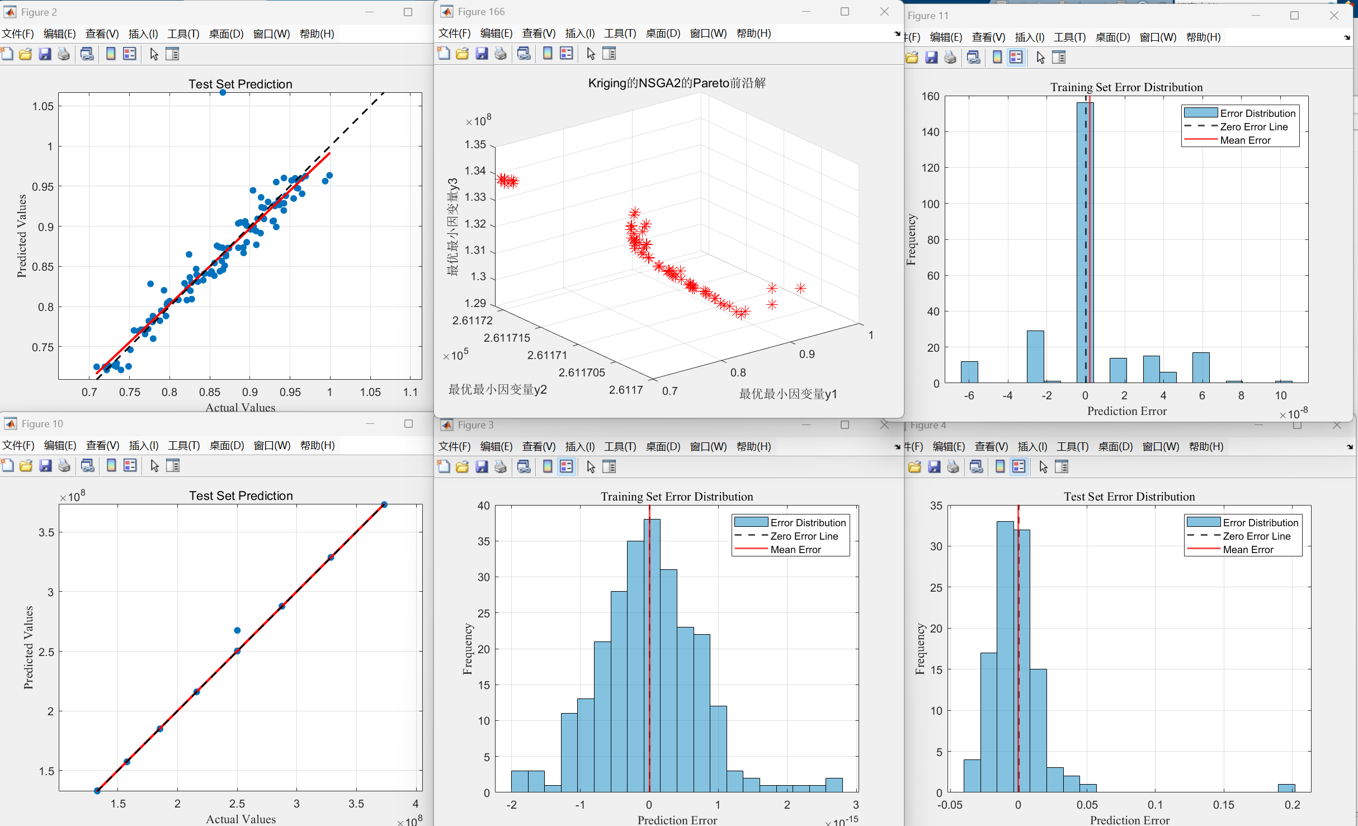The width and height of the screenshot is (1358, 826).
Task: Click dock arrow at Figure 4 menu bar end
Action: click(x=1350, y=447)
